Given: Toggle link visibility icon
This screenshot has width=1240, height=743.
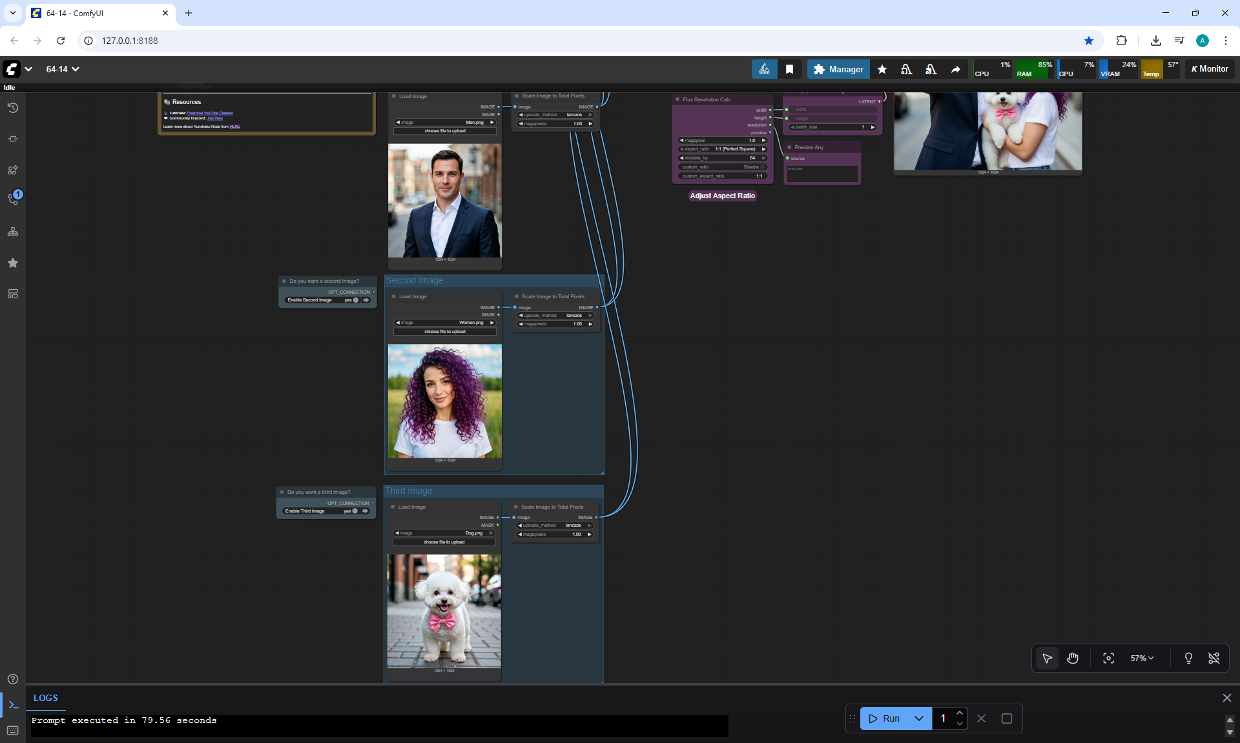Looking at the screenshot, I should 1214,658.
